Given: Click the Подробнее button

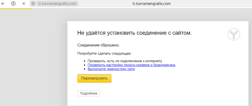Looking at the screenshot, I should (88, 93).
